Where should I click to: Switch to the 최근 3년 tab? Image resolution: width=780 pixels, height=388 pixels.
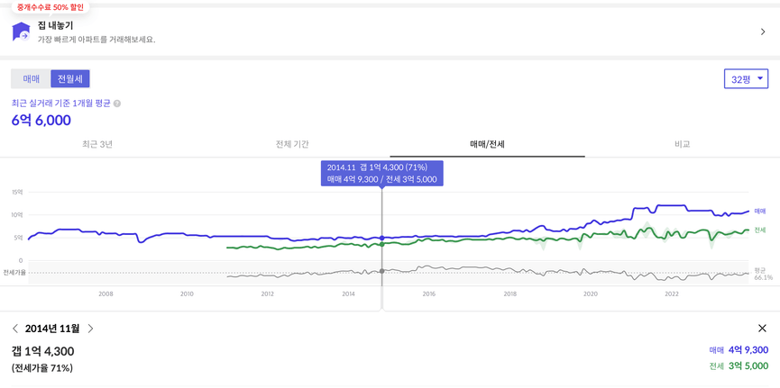(x=97, y=145)
